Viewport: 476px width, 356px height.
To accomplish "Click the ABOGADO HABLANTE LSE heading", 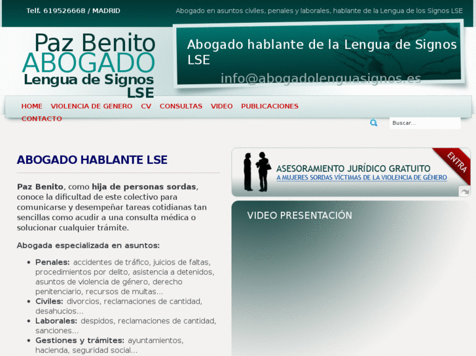I will click(92, 159).
